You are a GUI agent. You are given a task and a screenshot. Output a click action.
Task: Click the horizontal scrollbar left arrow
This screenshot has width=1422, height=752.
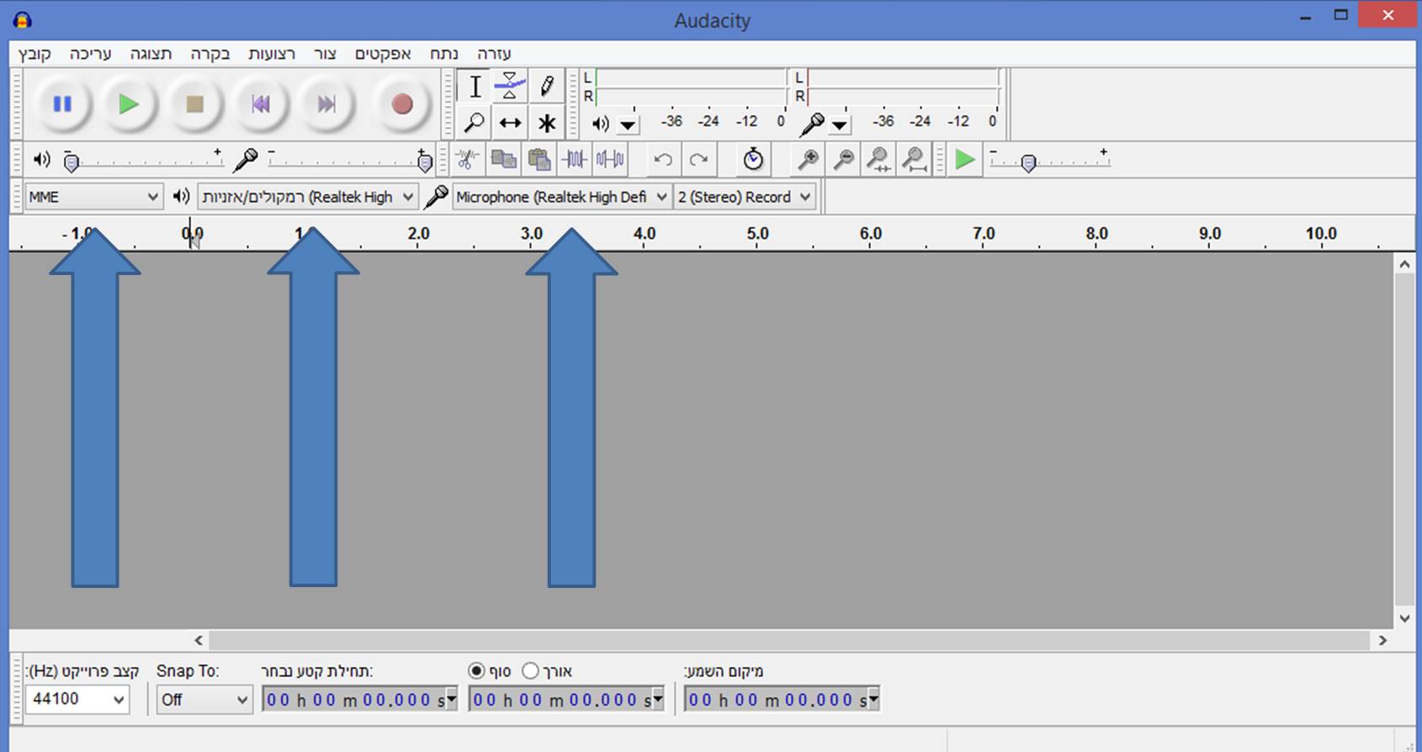[199, 640]
